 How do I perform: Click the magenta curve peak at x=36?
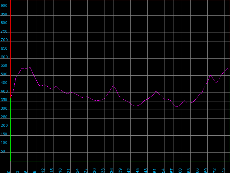point(113,86)
